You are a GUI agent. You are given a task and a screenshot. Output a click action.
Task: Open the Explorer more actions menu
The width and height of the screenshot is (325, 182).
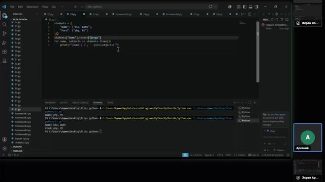pyautogui.click(x=37, y=14)
